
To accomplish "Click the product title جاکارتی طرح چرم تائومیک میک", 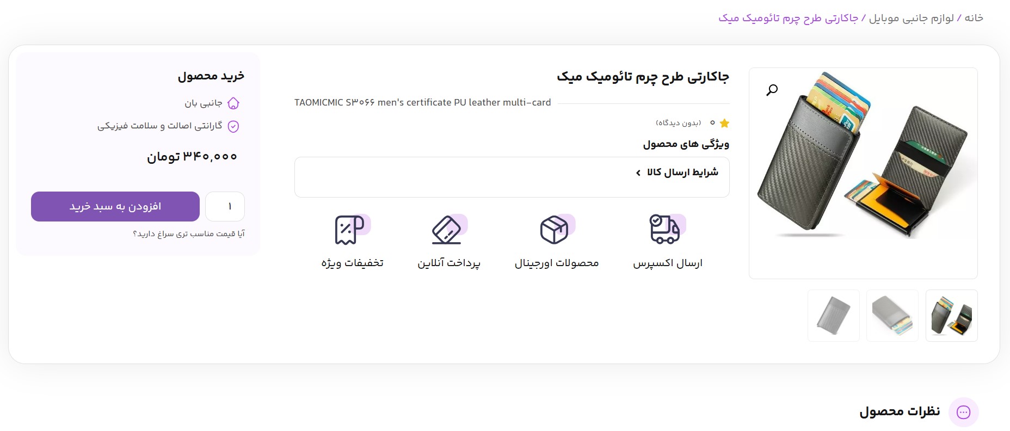I will click(643, 77).
